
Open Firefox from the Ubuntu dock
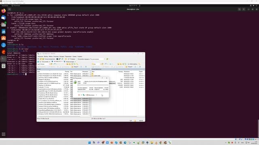(4, 11)
